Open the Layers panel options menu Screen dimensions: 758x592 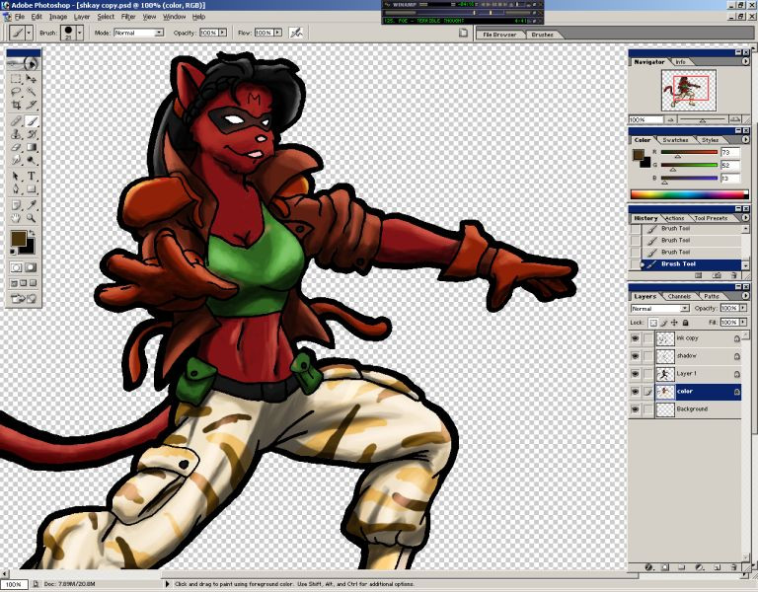[x=745, y=296]
